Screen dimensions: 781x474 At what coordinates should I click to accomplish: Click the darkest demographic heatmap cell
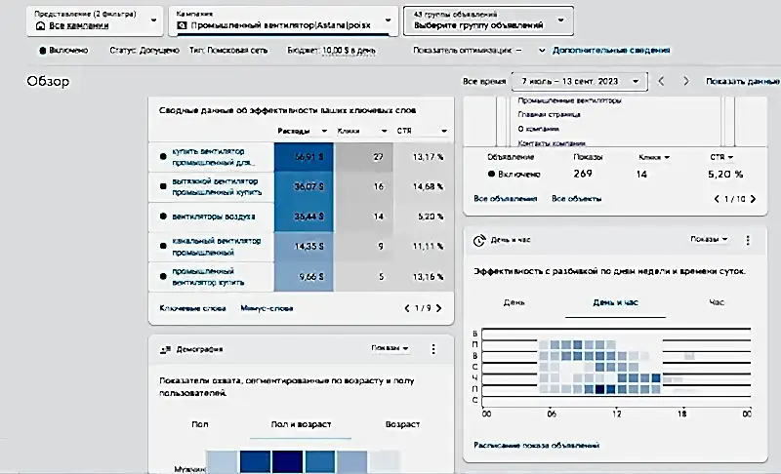tap(287, 461)
